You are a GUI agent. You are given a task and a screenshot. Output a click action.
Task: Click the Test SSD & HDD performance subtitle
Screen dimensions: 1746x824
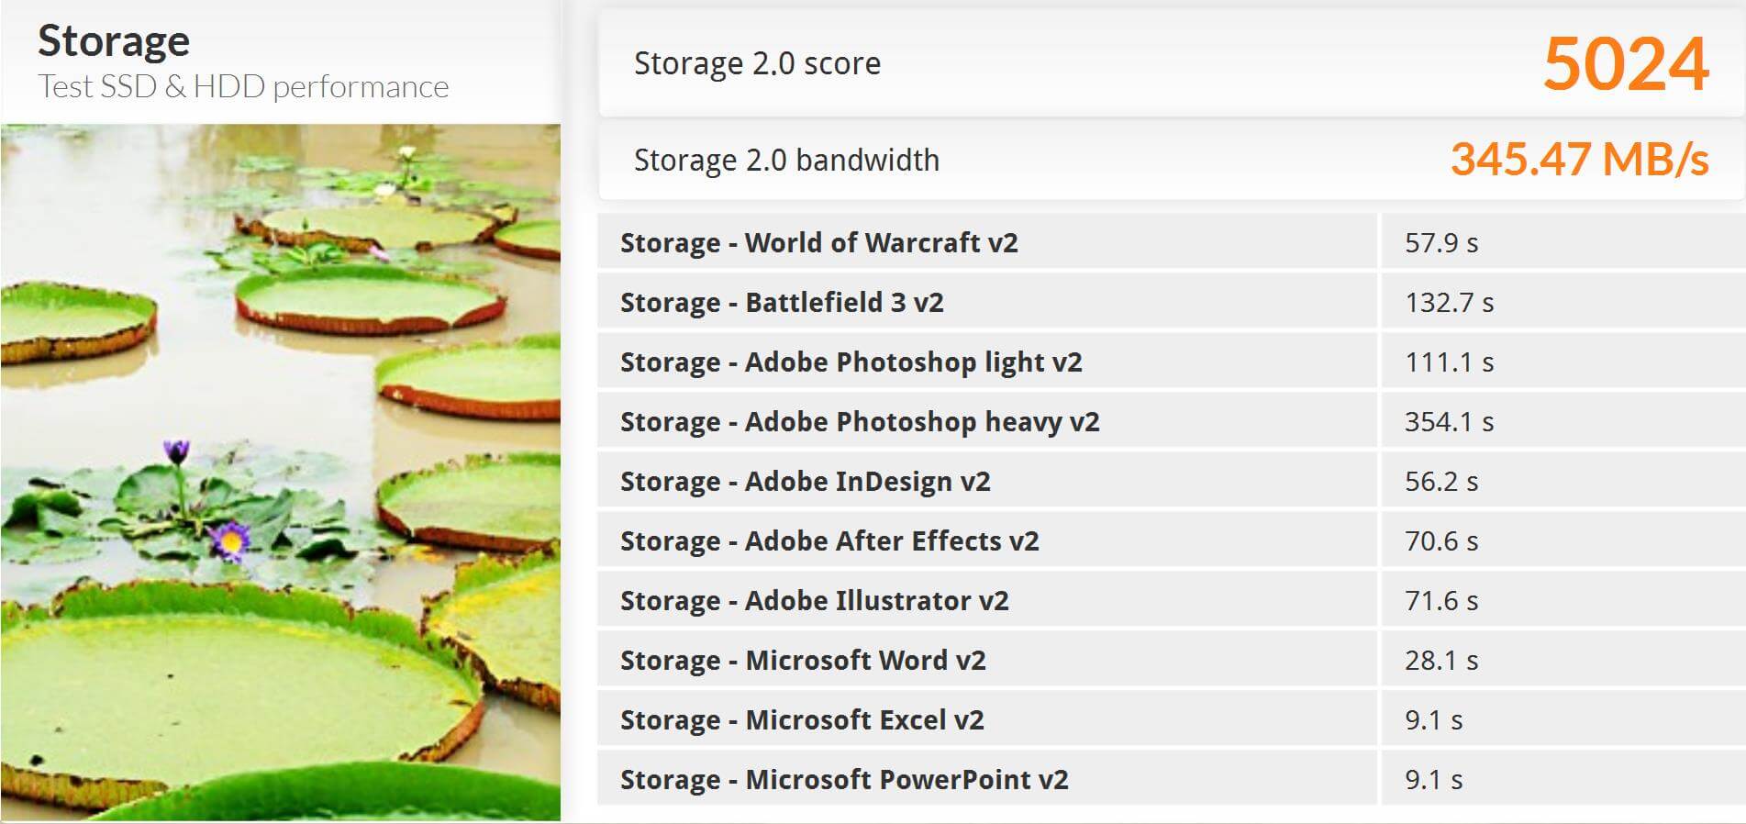click(x=243, y=87)
